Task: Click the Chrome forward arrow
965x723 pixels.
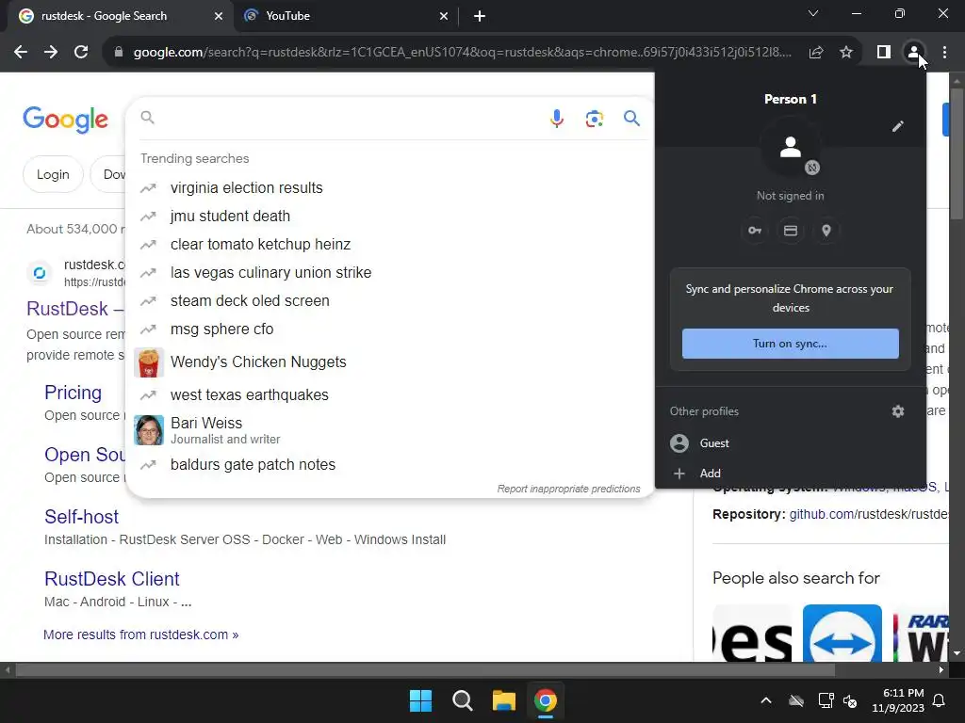Action: point(51,53)
